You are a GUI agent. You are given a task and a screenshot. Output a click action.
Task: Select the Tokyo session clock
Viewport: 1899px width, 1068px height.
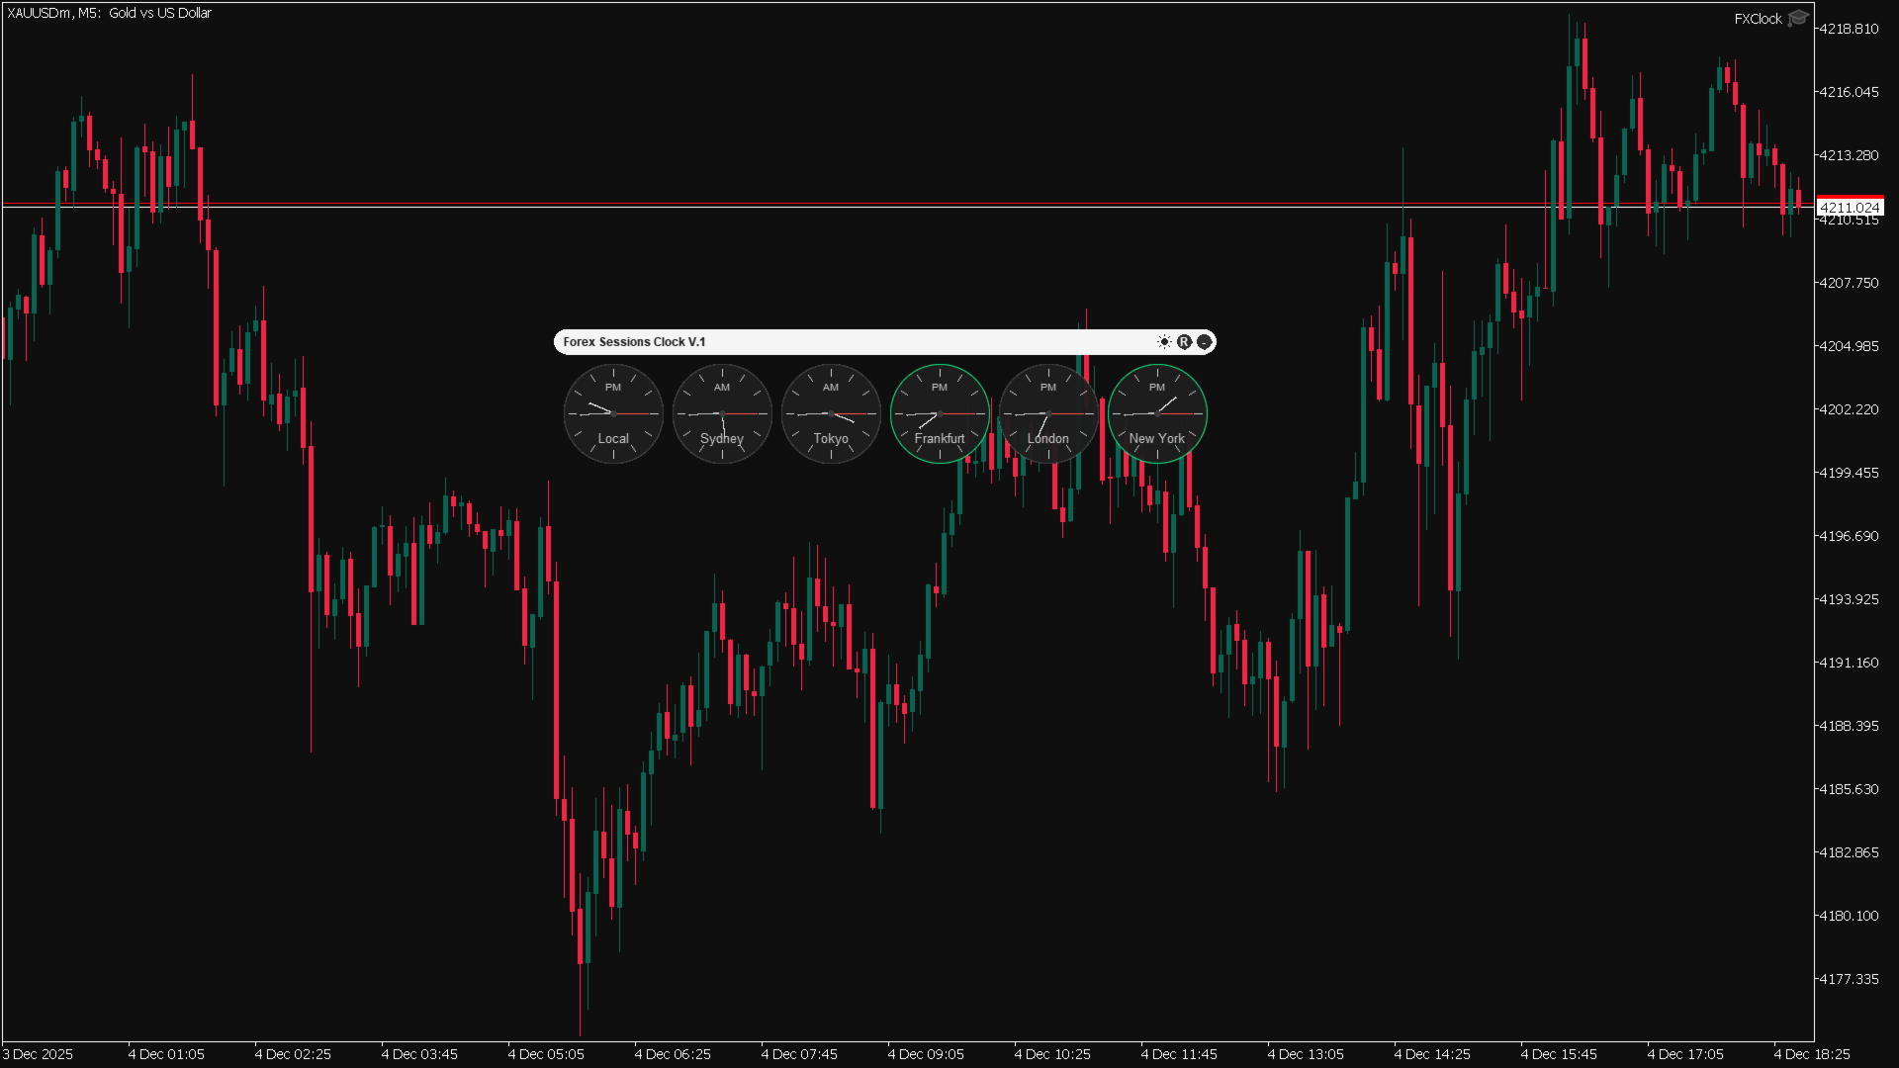coord(831,413)
